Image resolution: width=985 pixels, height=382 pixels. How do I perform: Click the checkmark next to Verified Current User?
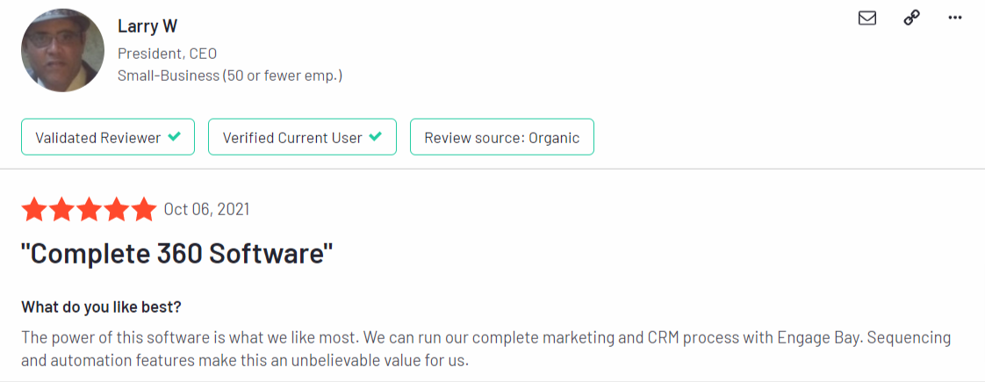click(x=376, y=137)
